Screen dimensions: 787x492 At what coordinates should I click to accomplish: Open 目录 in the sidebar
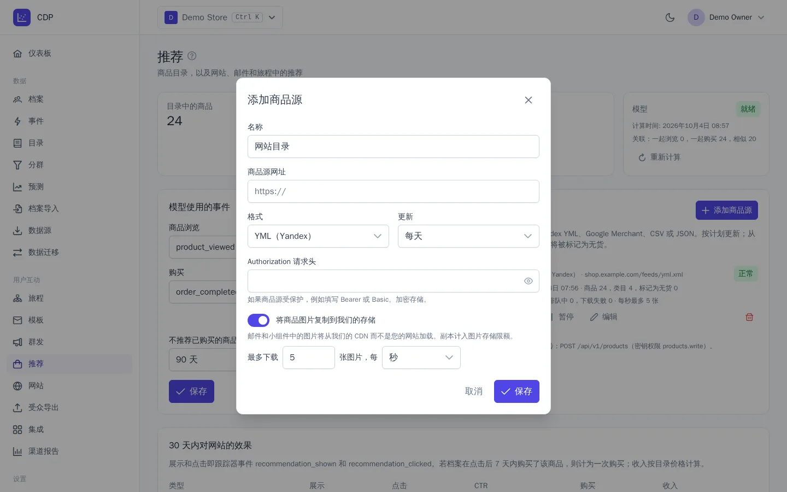coord(70,143)
